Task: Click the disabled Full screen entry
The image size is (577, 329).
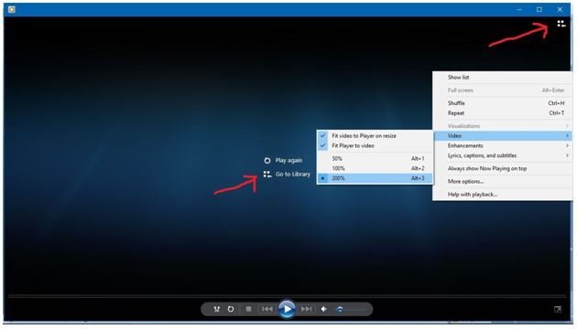Action: click(503, 90)
